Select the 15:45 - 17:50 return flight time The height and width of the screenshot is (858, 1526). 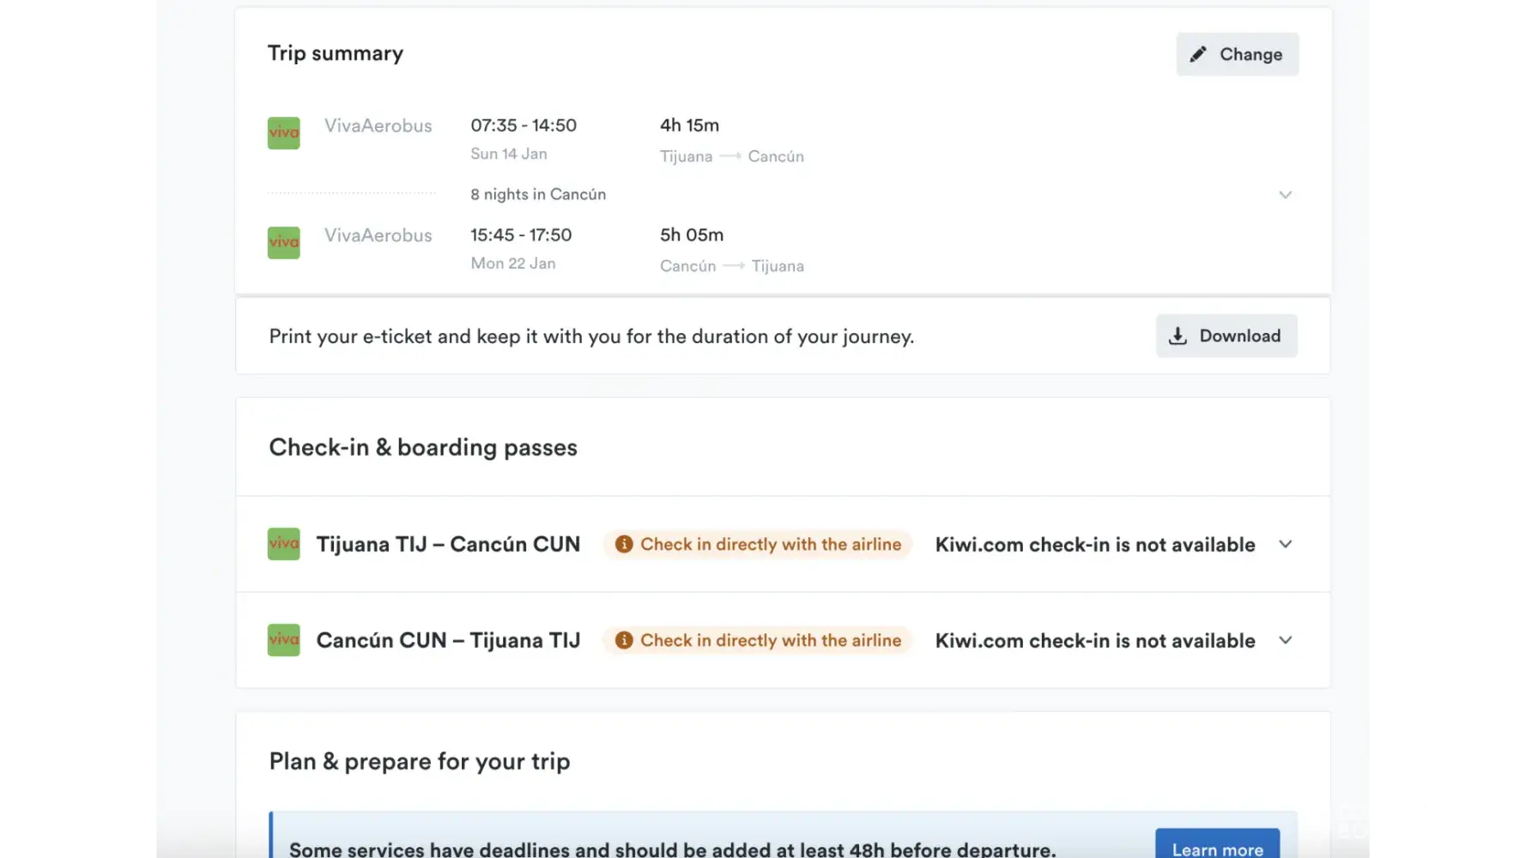[521, 235]
